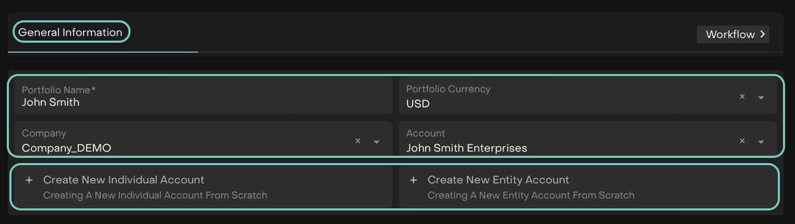Expand the Portfolio Currency dropdown arrow
795x224 pixels.
tap(761, 97)
